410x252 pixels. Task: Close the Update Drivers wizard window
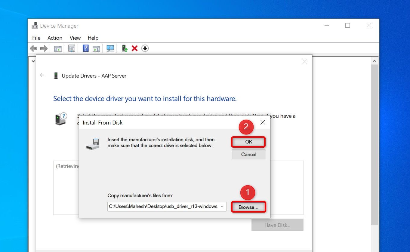click(305, 61)
